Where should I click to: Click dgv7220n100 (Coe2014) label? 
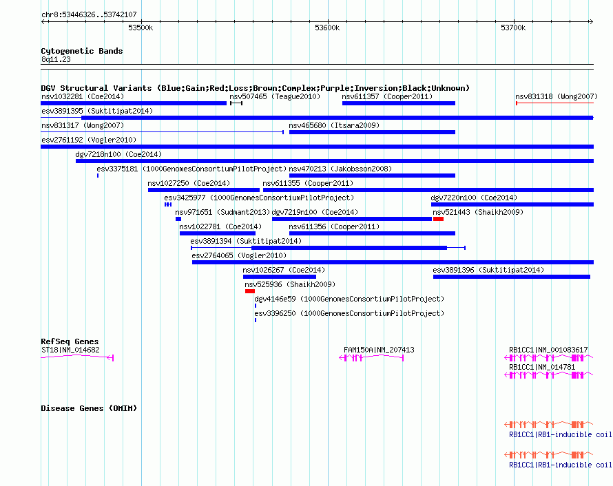[x=474, y=198]
